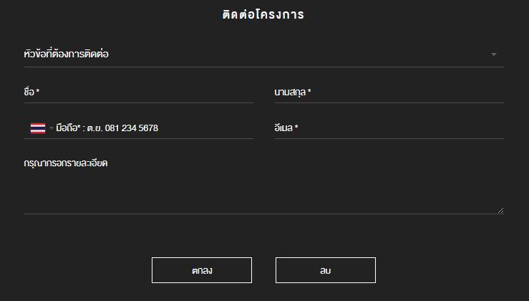Click the ชื่อ * label text

point(31,92)
